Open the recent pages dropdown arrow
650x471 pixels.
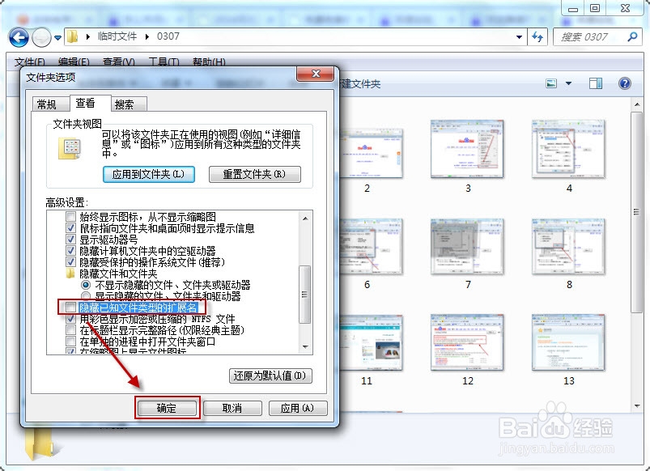[x=58, y=38]
